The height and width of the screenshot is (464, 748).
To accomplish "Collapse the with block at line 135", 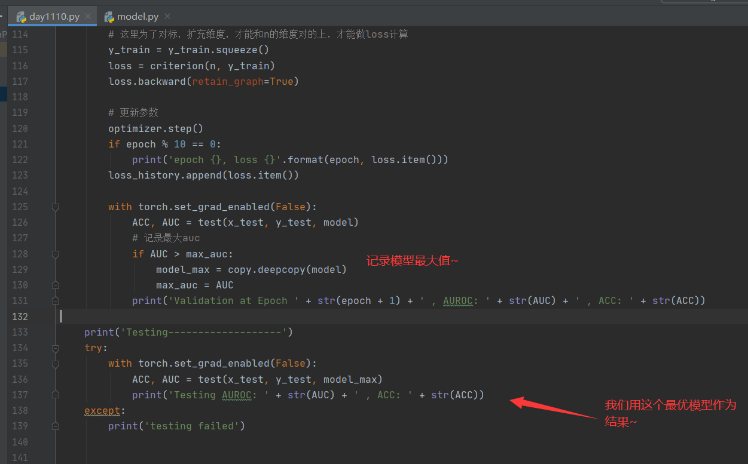I will 56,363.
